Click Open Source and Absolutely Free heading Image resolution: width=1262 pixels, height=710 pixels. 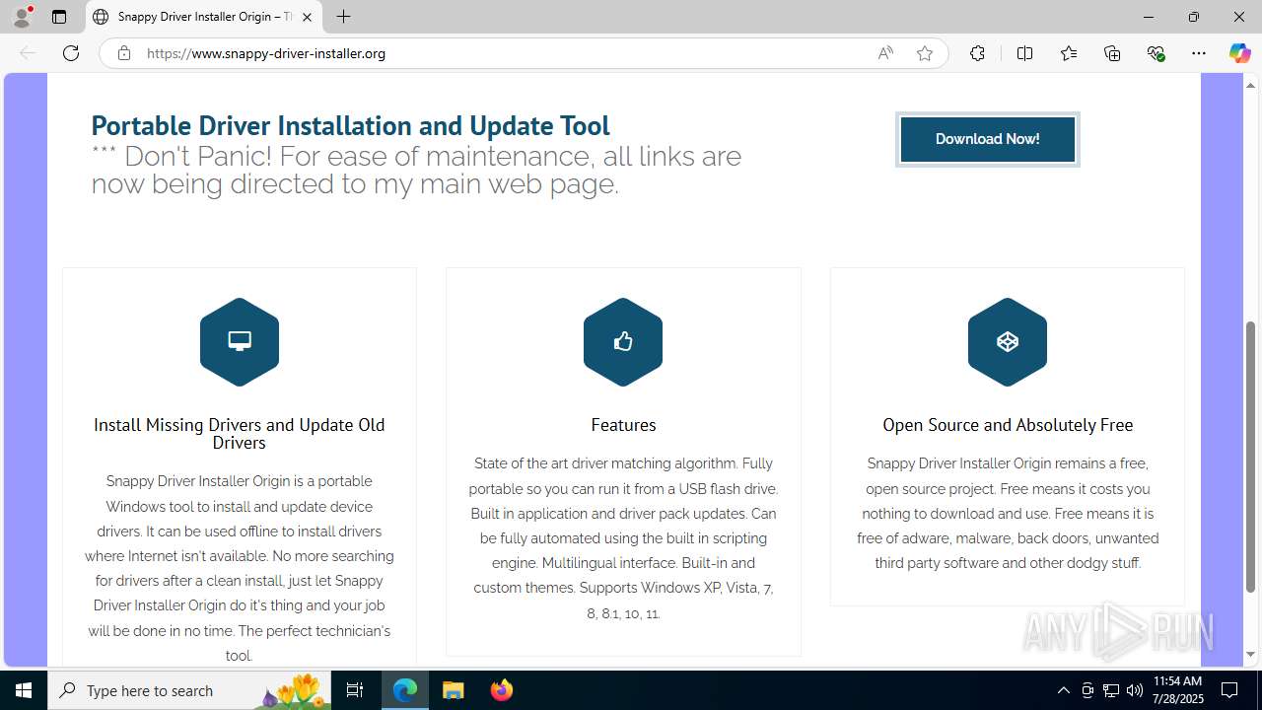[x=1008, y=425]
